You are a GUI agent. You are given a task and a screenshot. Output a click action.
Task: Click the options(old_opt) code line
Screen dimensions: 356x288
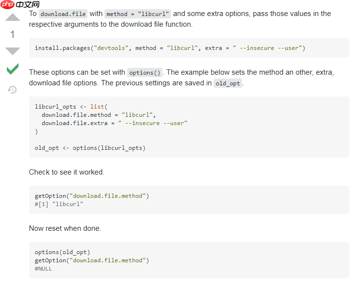point(63,252)
